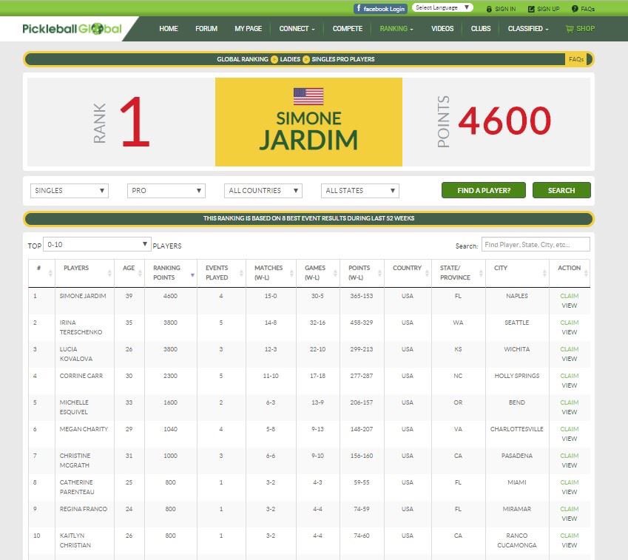Sort by City column
The image size is (628, 560).
tap(517, 273)
